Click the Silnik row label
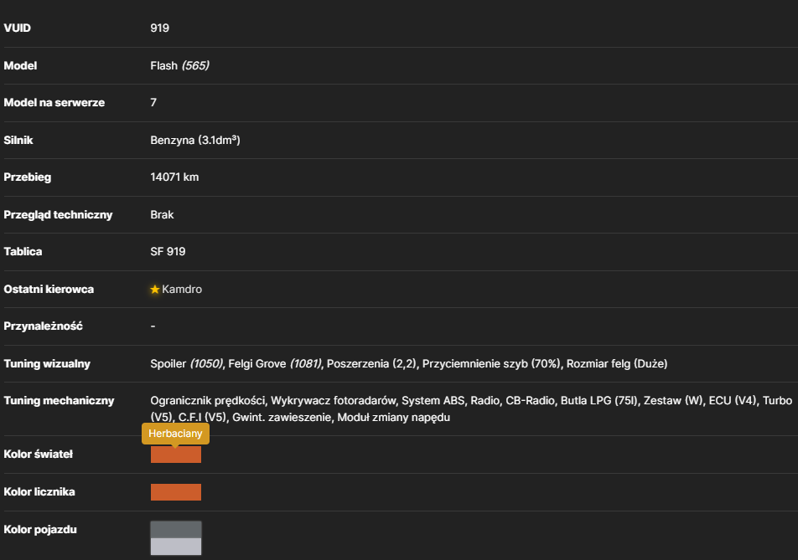The height and width of the screenshot is (560, 798). (x=18, y=141)
